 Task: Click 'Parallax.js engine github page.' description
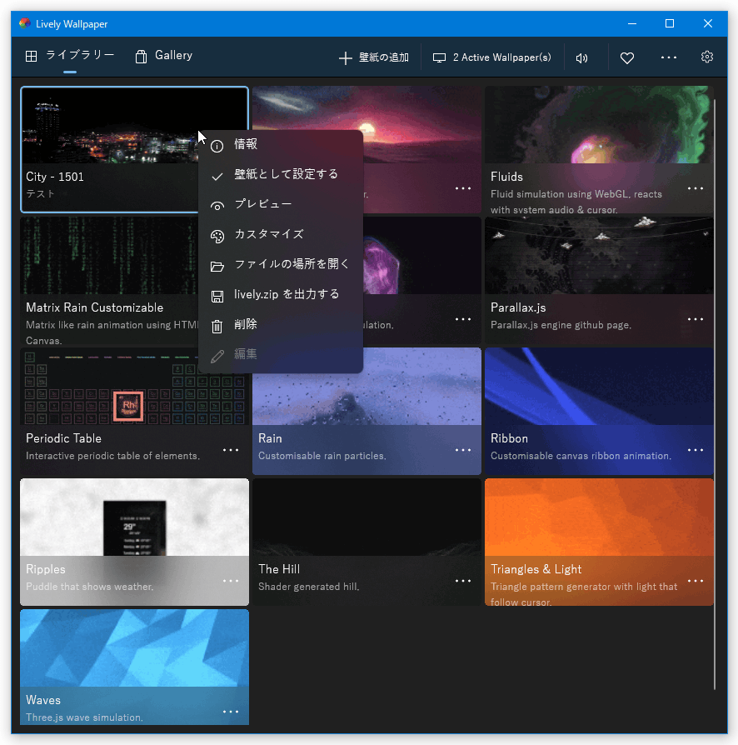pyautogui.click(x=561, y=325)
